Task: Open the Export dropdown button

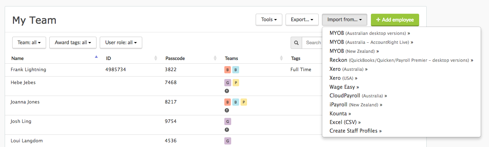Action: click(x=302, y=20)
